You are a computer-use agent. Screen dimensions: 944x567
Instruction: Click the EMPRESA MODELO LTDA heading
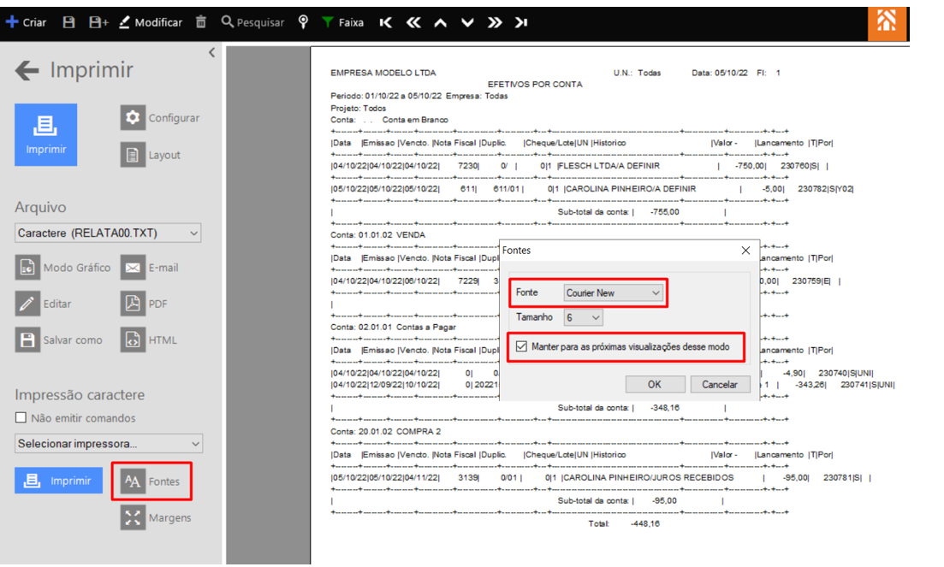pyautogui.click(x=383, y=73)
